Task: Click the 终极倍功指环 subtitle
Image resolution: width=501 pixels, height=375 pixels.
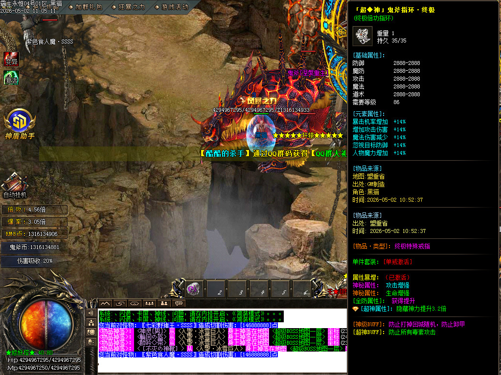Action: pyautogui.click(x=373, y=18)
